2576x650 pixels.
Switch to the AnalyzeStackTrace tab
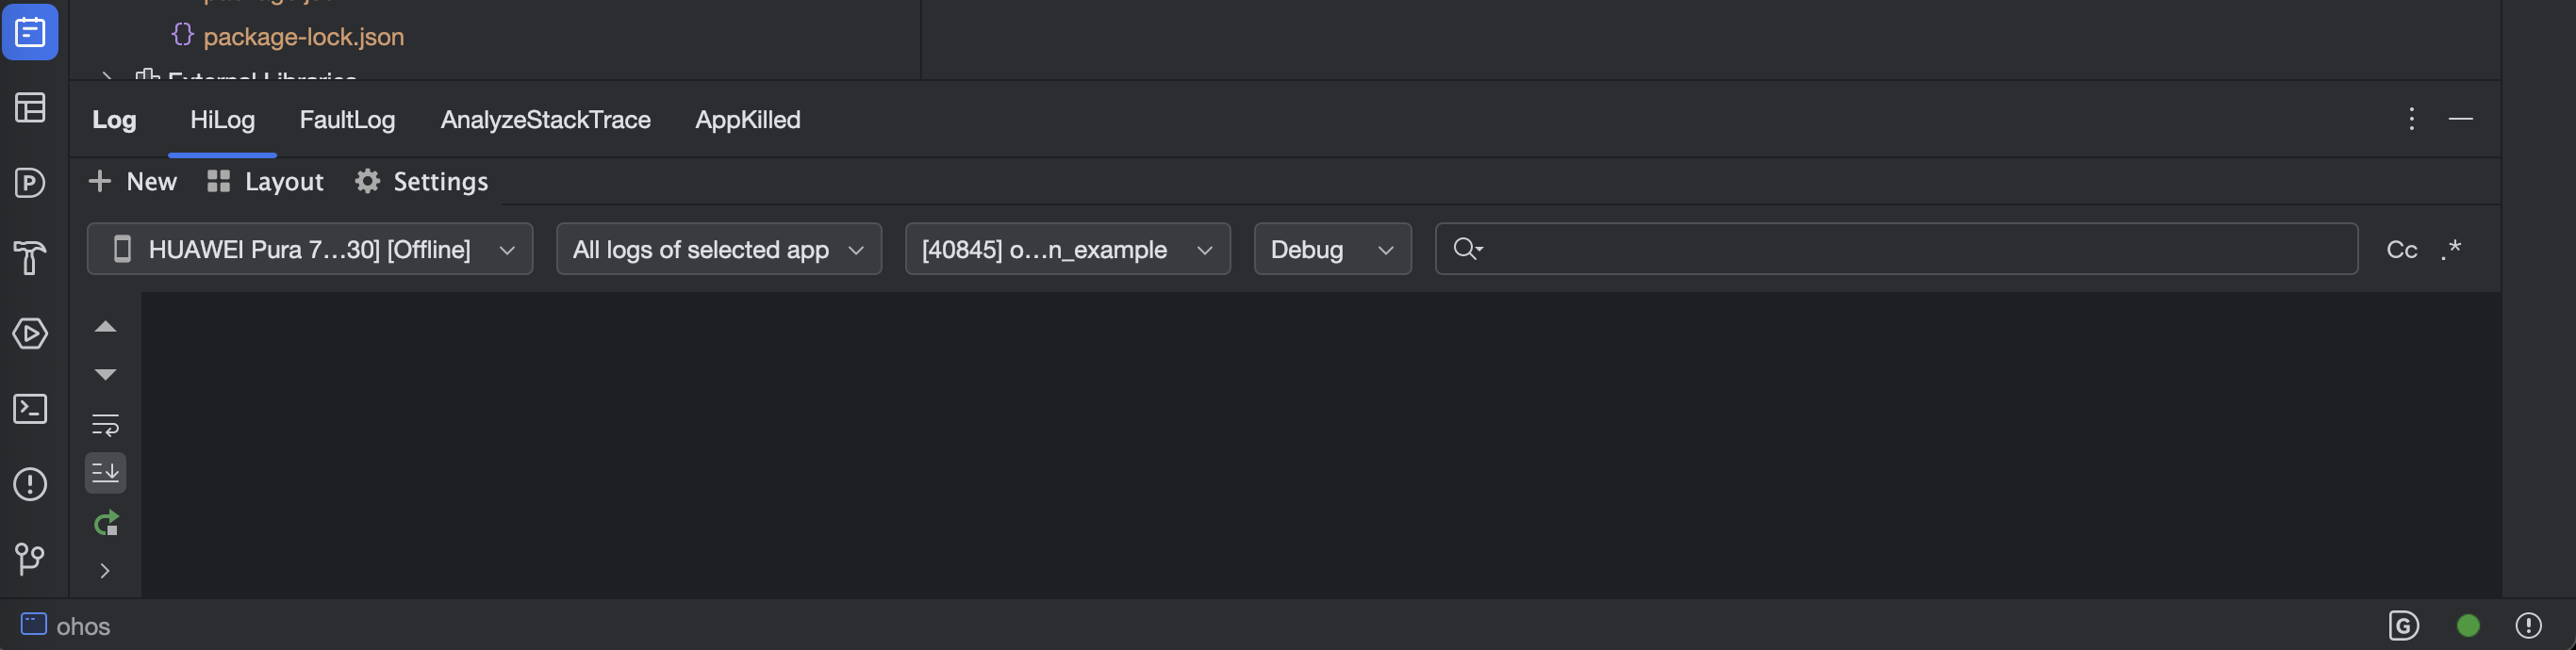point(545,120)
